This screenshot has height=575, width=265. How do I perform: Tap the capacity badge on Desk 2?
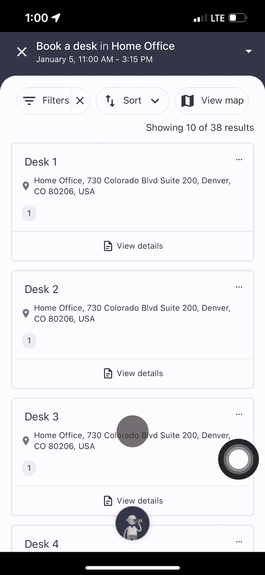coord(29,341)
